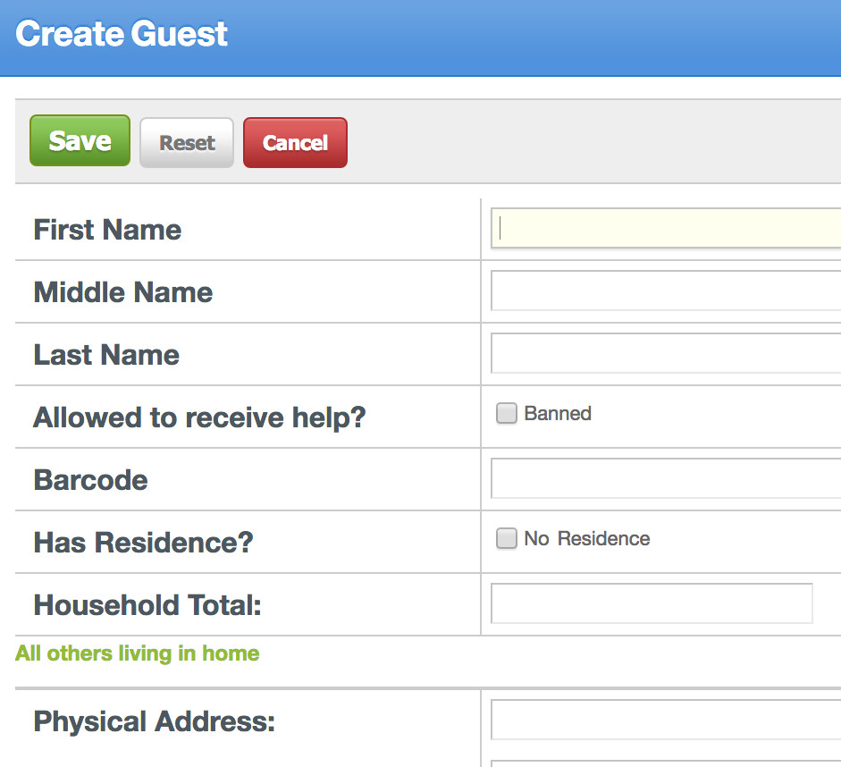Cancel creating the guest
The image size is (841, 767).
[295, 143]
